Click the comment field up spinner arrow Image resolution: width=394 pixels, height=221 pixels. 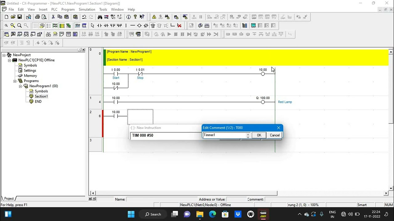pyautogui.click(x=248, y=134)
